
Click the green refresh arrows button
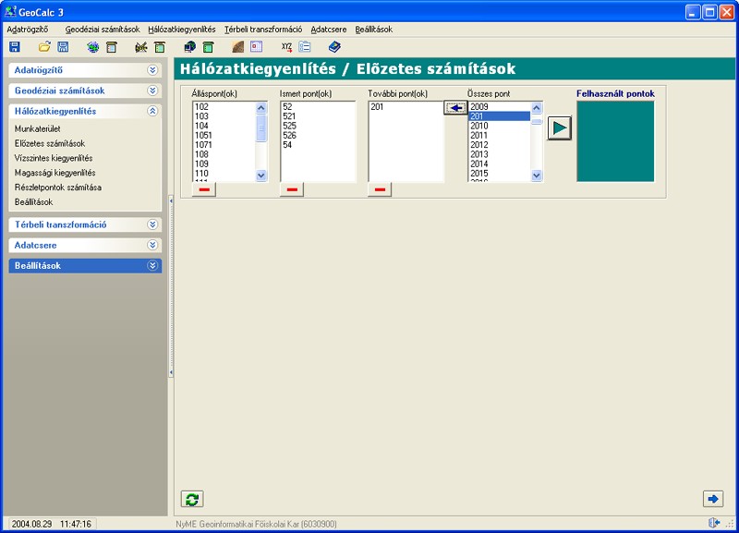(x=192, y=499)
